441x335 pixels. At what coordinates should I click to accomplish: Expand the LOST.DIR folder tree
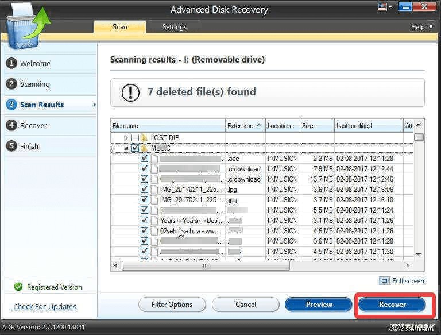(x=126, y=138)
